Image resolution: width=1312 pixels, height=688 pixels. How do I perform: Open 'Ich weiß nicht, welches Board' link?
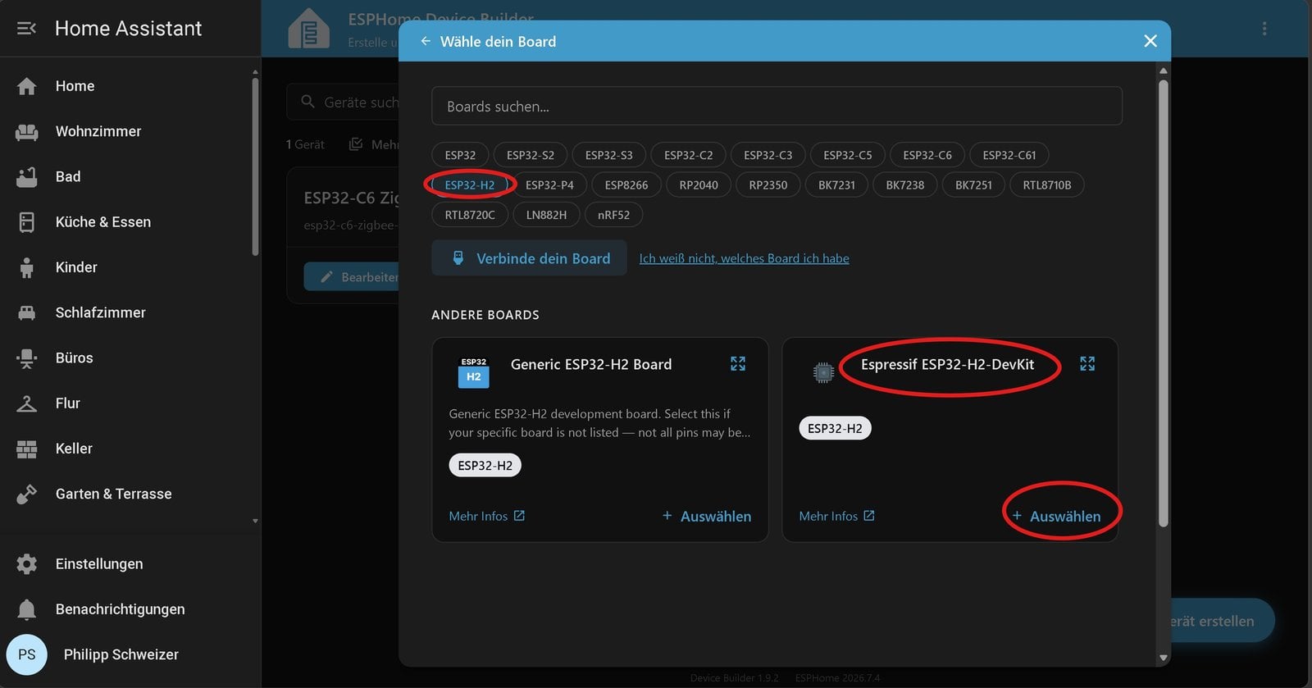coord(744,258)
